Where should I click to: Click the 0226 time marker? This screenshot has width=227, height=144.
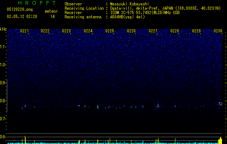point(131,31)
